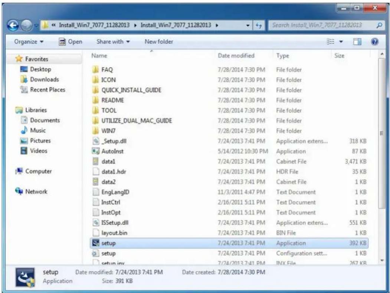Click the Back navigation arrow

13,25
